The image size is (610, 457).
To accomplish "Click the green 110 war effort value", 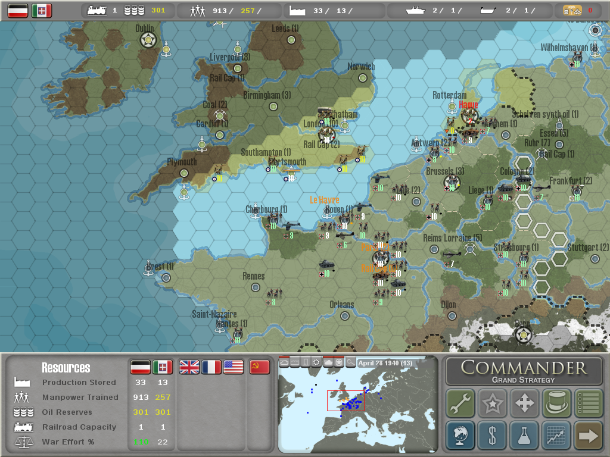I will point(141,442).
